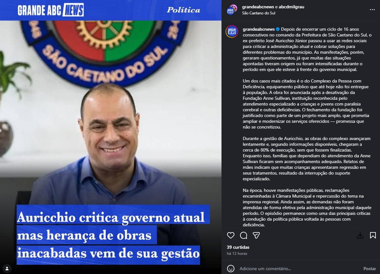Click the há 13 horas timestamp
Viewport: 380px width, 274px height.
(x=237, y=254)
